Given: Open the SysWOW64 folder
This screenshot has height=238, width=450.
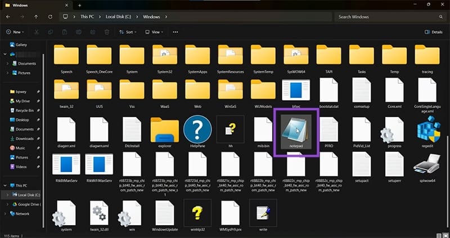Looking at the screenshot, I should 296,55.
